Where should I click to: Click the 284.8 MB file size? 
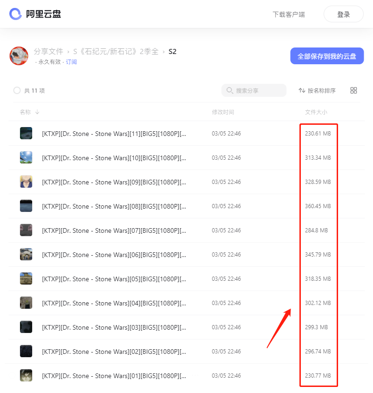coord(316,230)
